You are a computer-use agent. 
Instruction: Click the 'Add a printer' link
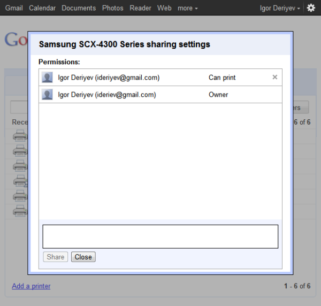(x=31, y=286)
